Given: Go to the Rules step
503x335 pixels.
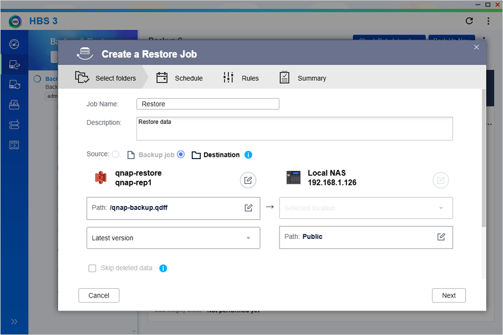Looking at the screenshot, I should pos(240,78).
